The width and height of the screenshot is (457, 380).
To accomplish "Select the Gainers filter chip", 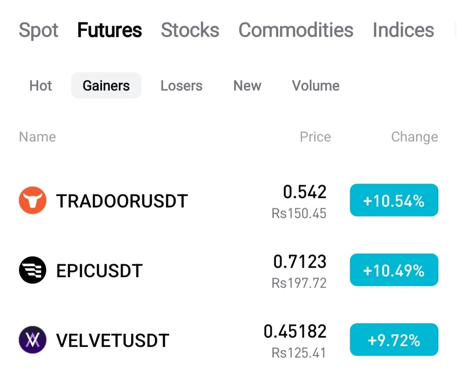I will click(x=106, y=85).
